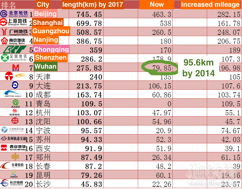Click the 282.15 increased mileage value
The image size is (242, 189).
(x=229, y=14)
